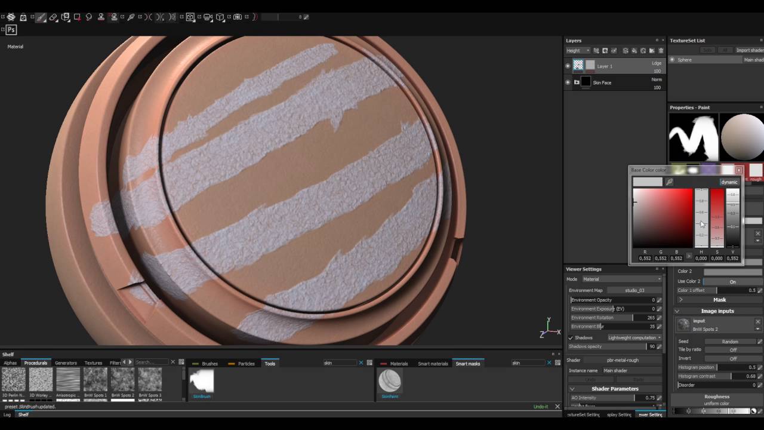Add an effect in Layers toolbar
Image resolution: width=764 pixels, height=430 pixels.
tap(596, 51)
